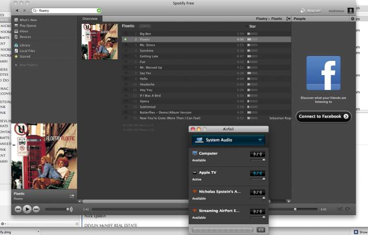The image size is (368, 235).
Task: Open the System Audio source dropdown
Action: [228, 140]
